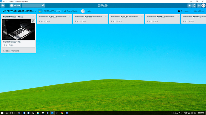This screenshot has height=115, width=206.
Task: Open AUD/JPY list actions menu
Action: 142,17
